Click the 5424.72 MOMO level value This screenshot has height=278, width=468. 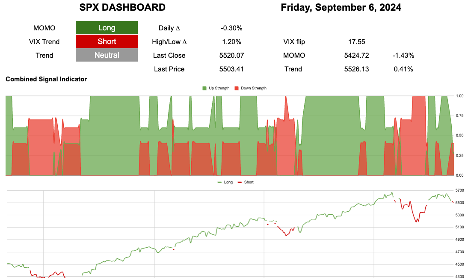(x=357, y=56)
